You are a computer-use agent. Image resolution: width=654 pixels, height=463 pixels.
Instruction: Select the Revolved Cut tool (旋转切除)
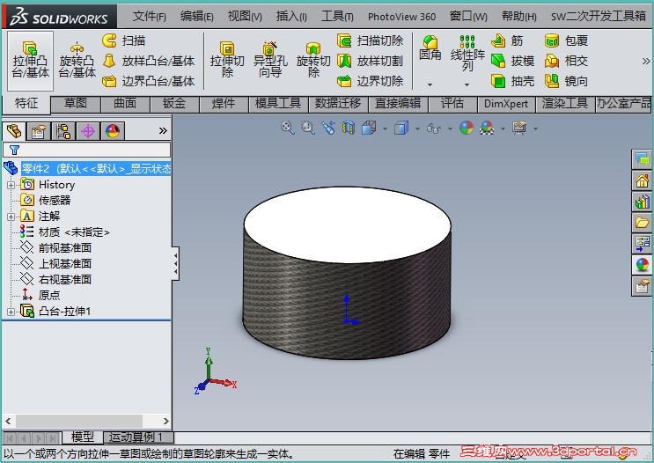click(x=313, y=61)
